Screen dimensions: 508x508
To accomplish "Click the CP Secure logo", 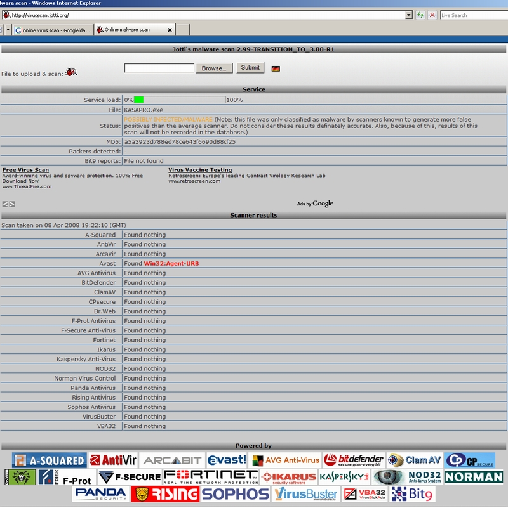I will (470, 460).
